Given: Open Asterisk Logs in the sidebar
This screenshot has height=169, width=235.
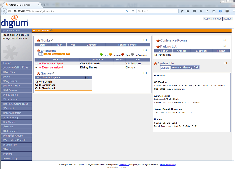Looking at the screenshot, I should 16,158.
